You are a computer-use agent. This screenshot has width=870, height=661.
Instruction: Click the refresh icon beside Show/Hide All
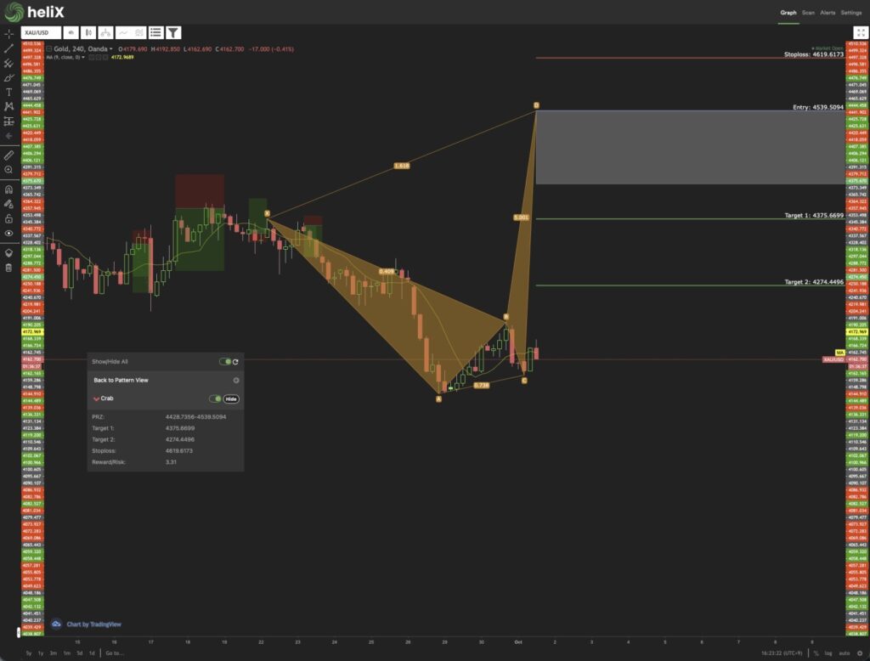(x=236, y=362)
